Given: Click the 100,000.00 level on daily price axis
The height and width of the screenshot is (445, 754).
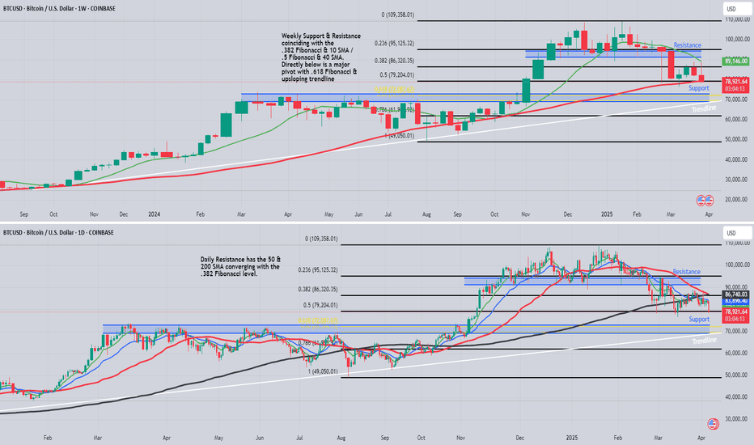Looking at the screenshot, I should coord(735,265).
